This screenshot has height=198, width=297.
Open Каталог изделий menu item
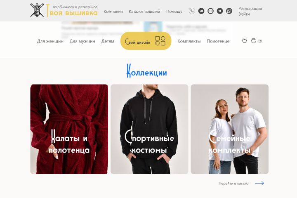(144, 12)
